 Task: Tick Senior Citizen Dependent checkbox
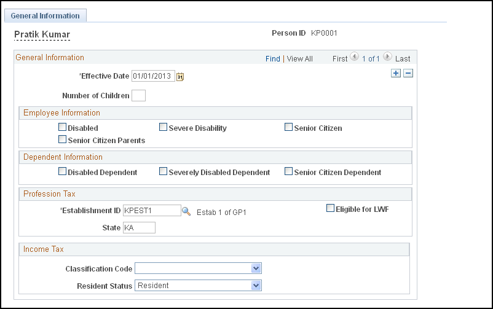(288, 171)
